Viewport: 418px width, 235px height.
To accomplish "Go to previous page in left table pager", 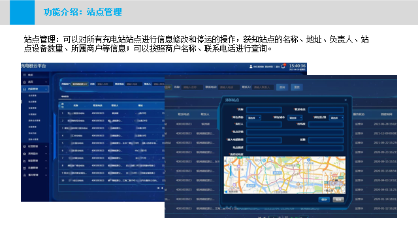I will (162, 188).
